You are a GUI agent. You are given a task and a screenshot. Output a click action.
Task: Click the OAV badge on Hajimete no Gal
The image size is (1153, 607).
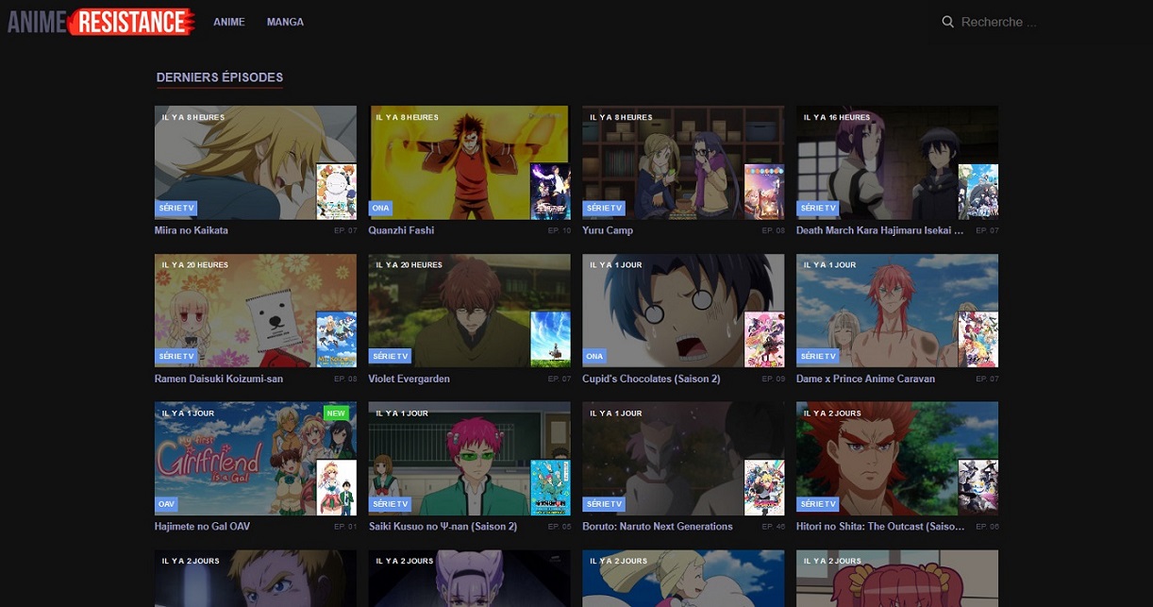click(x=167, y=504)
